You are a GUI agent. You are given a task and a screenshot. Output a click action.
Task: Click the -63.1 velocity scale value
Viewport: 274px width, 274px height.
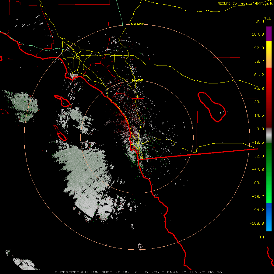tap(258, 183)
